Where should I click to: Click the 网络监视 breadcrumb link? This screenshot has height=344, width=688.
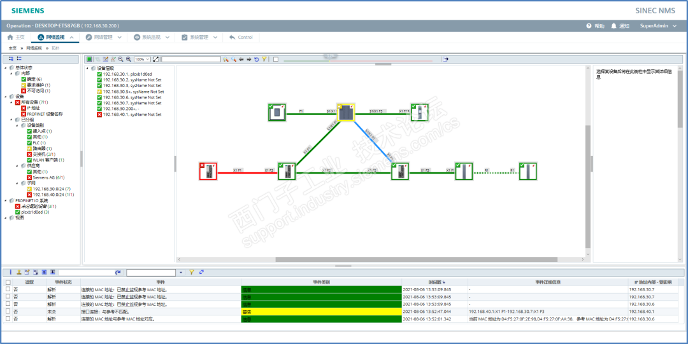click(x=34, y=48)
